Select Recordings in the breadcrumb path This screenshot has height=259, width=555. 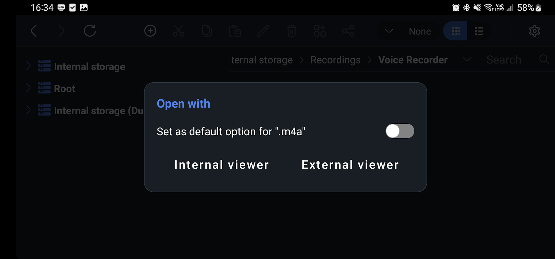pyautogui.click(x=335, y=60)
